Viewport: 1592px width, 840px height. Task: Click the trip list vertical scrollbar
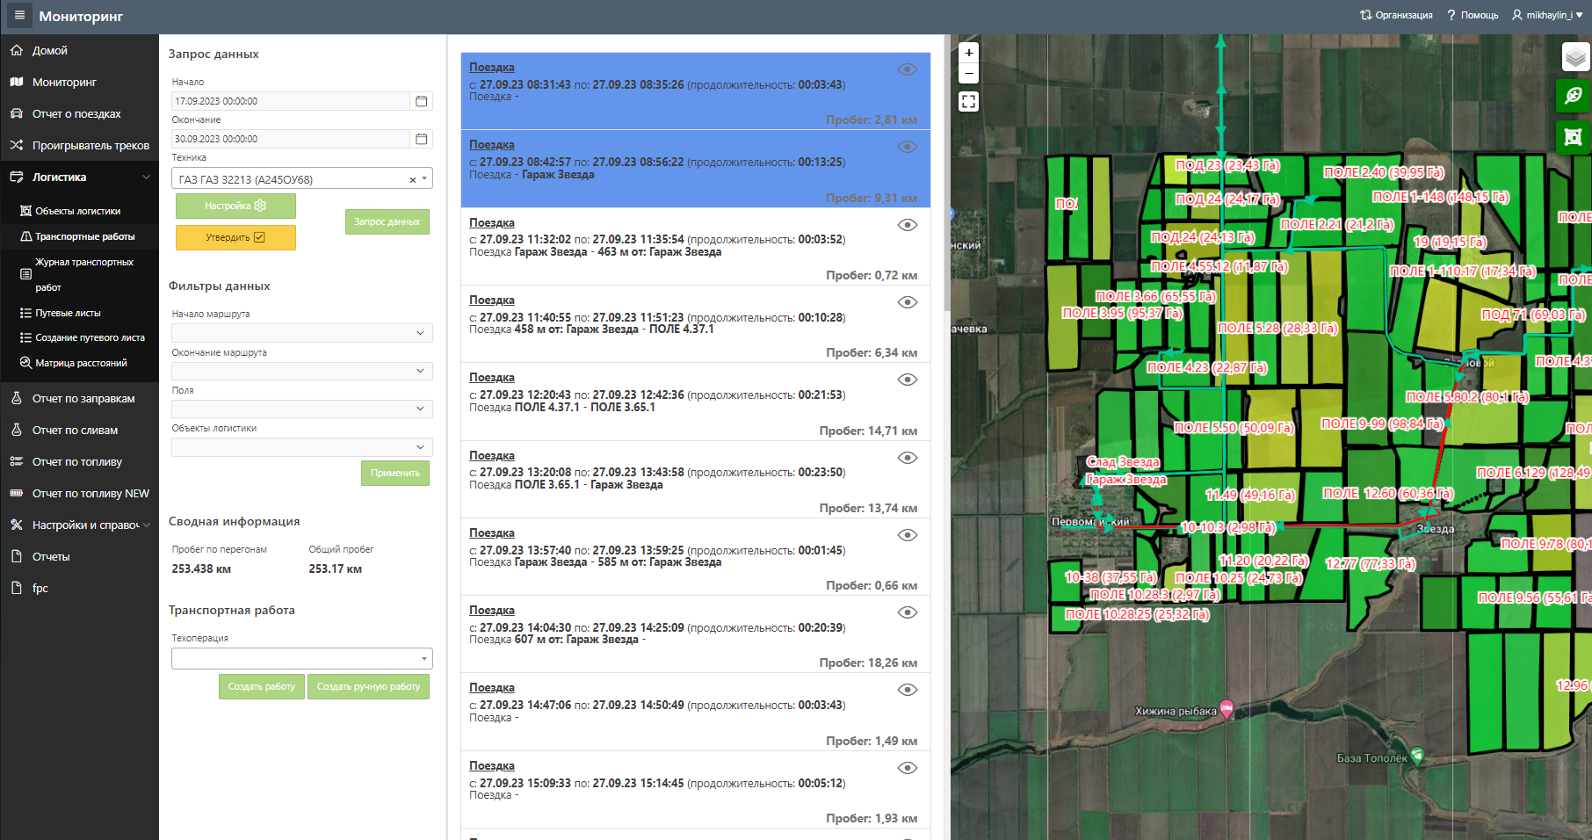[946, 176]
